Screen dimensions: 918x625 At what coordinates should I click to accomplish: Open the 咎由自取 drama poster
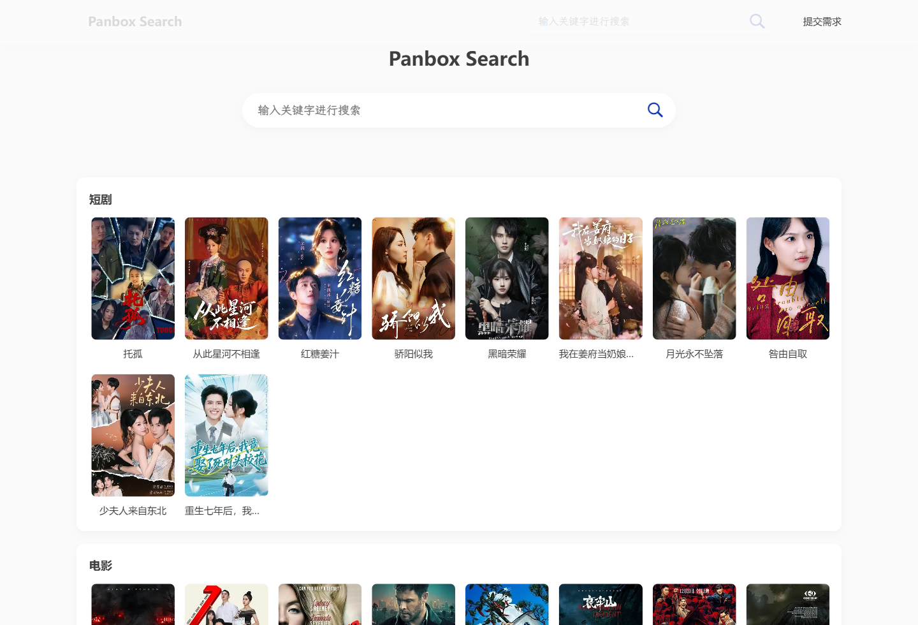tap(787, 278)
